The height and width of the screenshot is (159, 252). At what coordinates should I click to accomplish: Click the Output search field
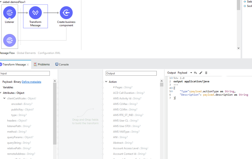click(131, 73)
